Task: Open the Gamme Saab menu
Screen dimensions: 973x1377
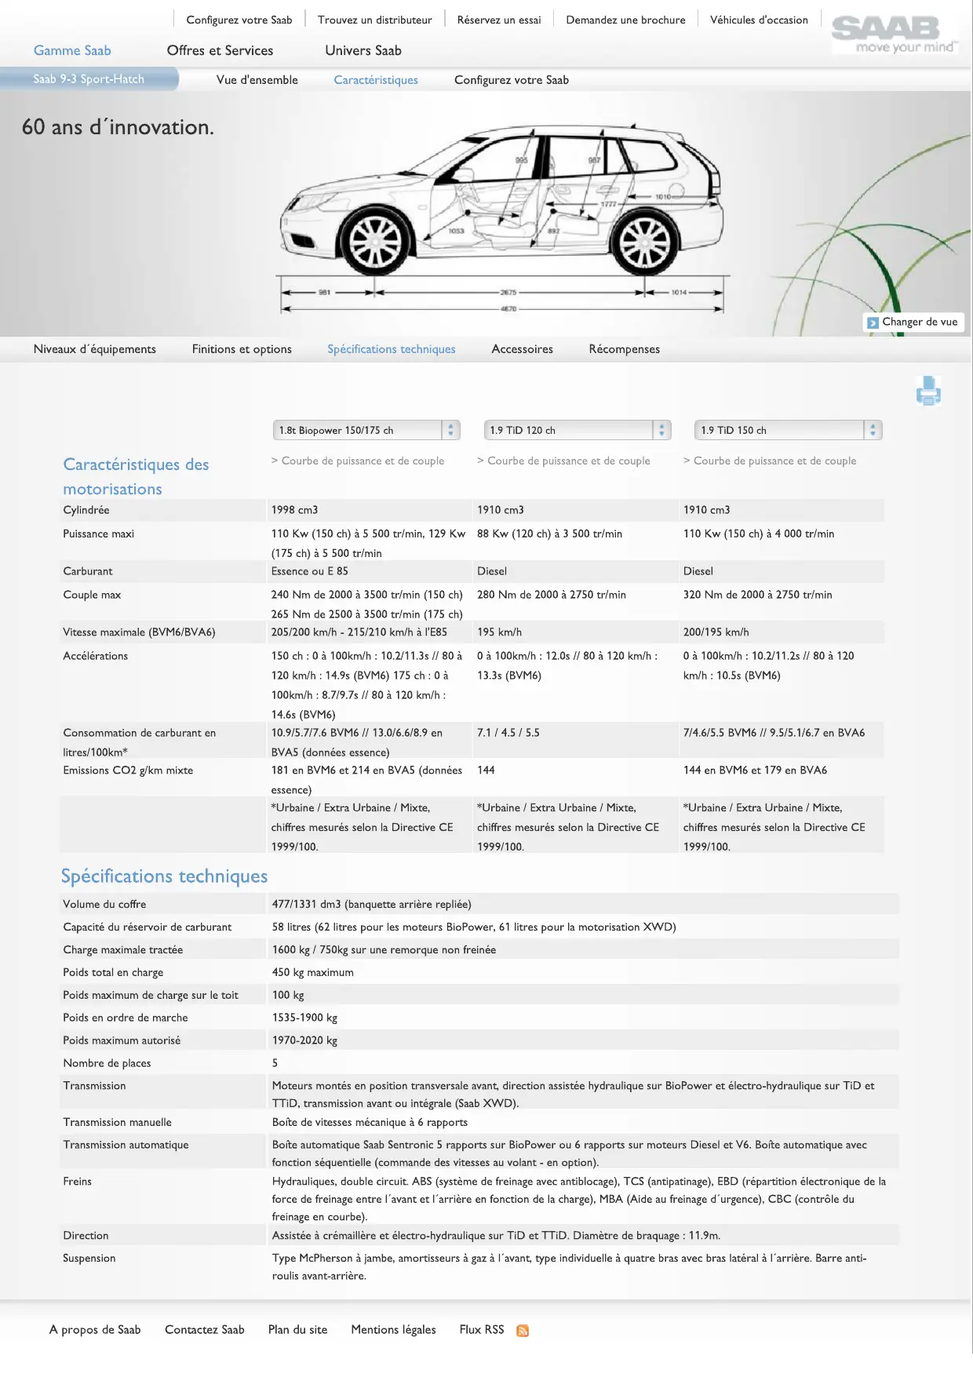Action: coord(72,50)
